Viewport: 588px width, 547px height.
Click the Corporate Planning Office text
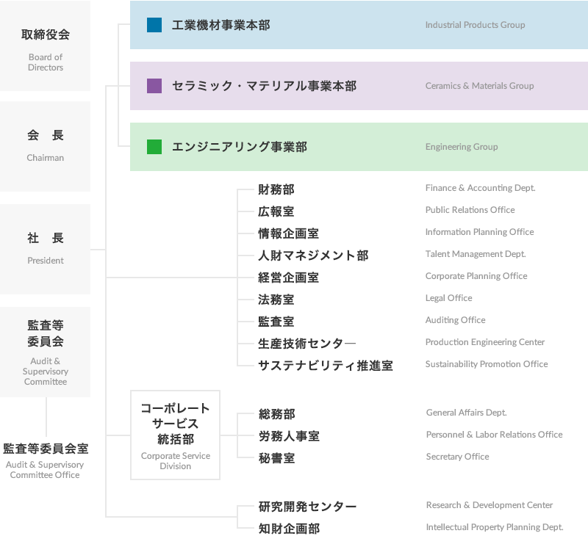pyautogui.click(x=476, y=276)
